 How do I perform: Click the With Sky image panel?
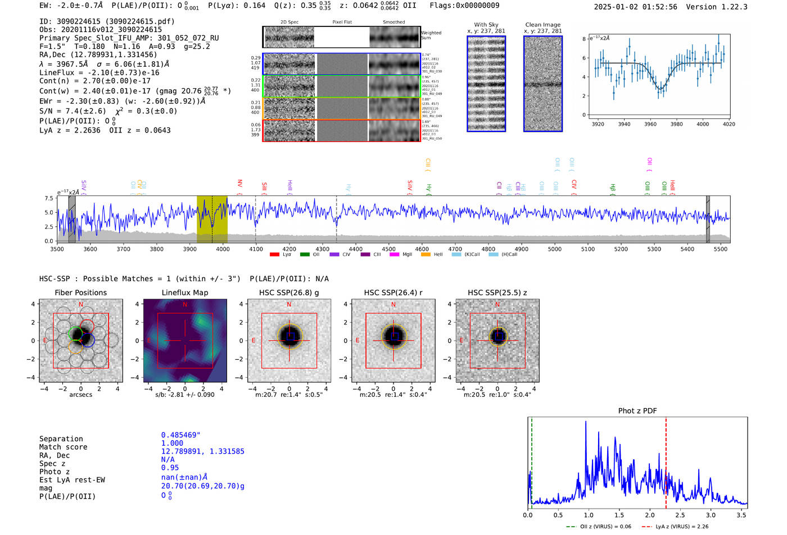pyautogui.click(x=486, y=84)
